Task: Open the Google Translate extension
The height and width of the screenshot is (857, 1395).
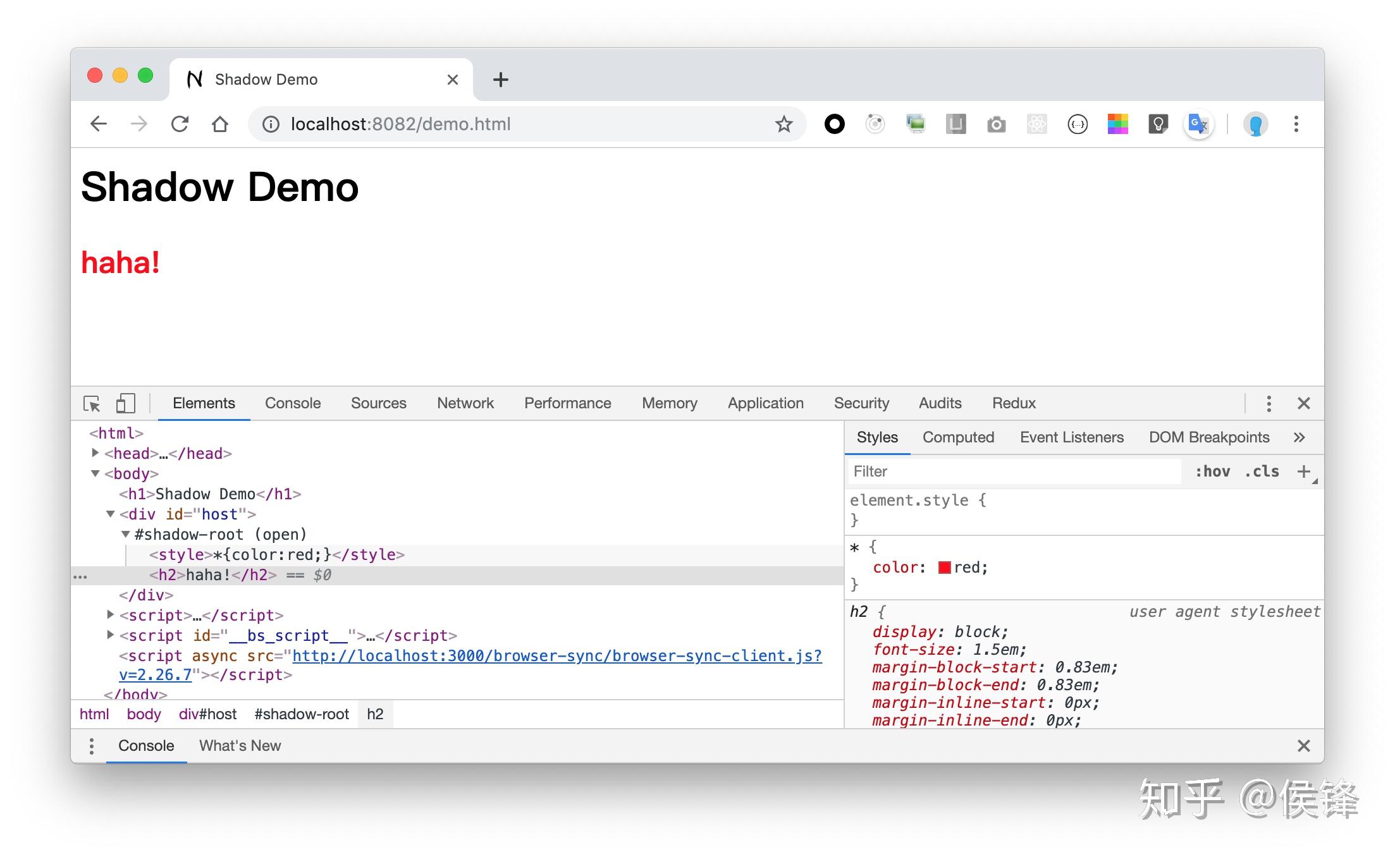Action: (x=1197, y=124)
